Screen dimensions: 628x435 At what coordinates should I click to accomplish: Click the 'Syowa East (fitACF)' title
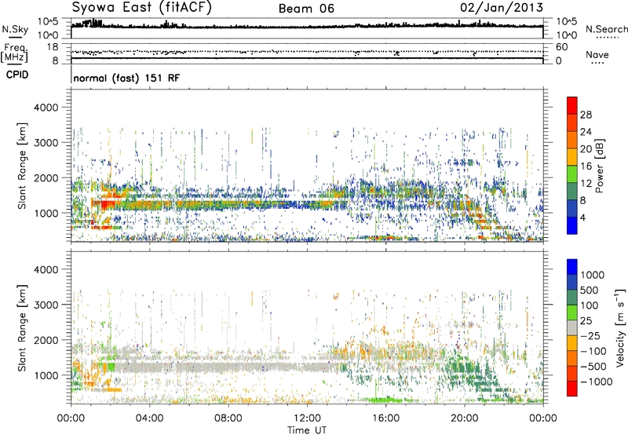pyautogui.click(x=142, y=8)
